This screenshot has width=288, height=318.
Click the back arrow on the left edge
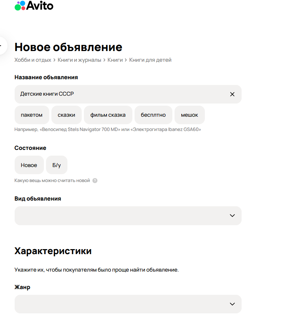tap(1, 46)
